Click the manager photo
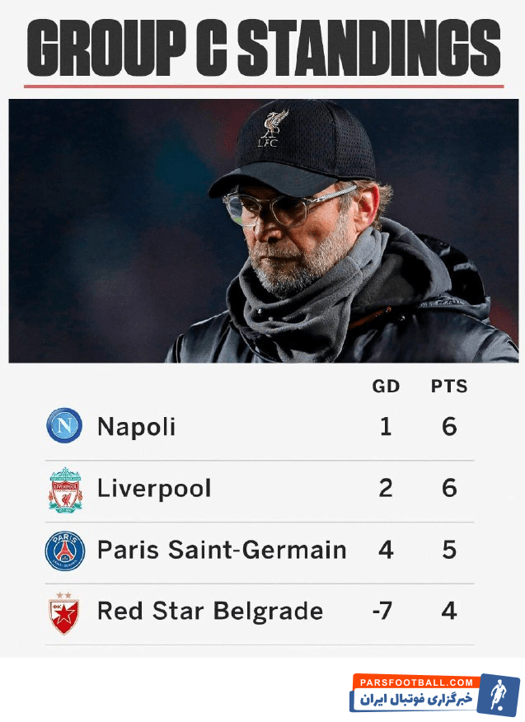 point(263,231)
